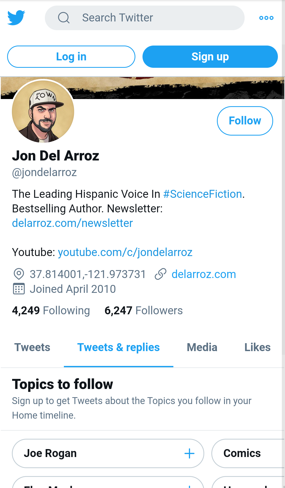Open the three-dot more options menu
The width and height of the screenshot is (285, 488).
point(266,18)
